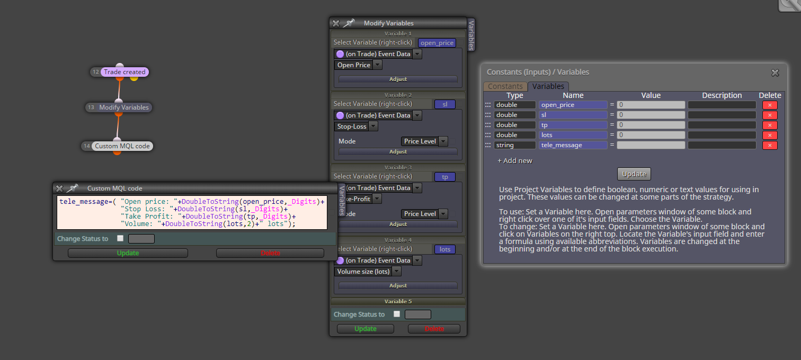Screen dimensions: 801x360
Task: Open Event Data dropdown in Variable 3
Action: pos(417,188)
